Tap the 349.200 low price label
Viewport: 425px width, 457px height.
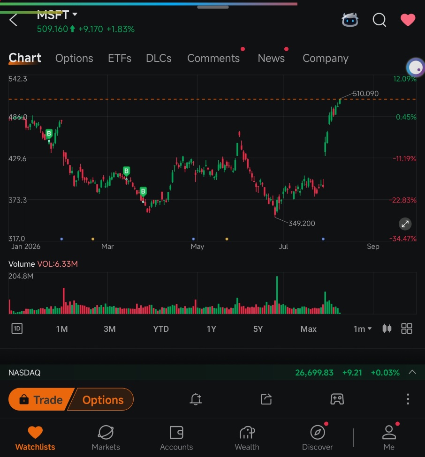tap(302, 223)
